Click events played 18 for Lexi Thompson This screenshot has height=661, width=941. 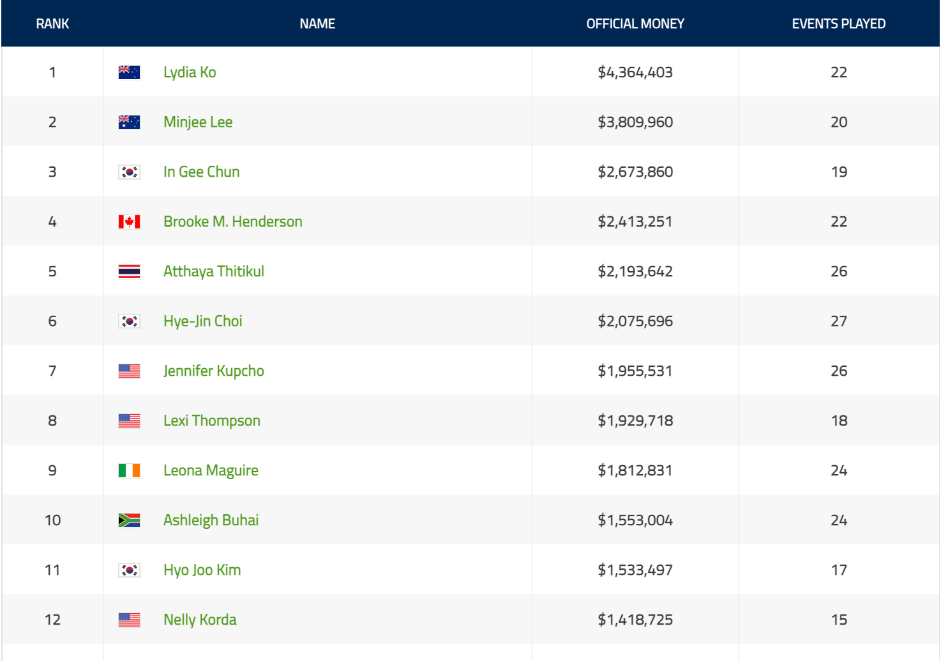839,420
